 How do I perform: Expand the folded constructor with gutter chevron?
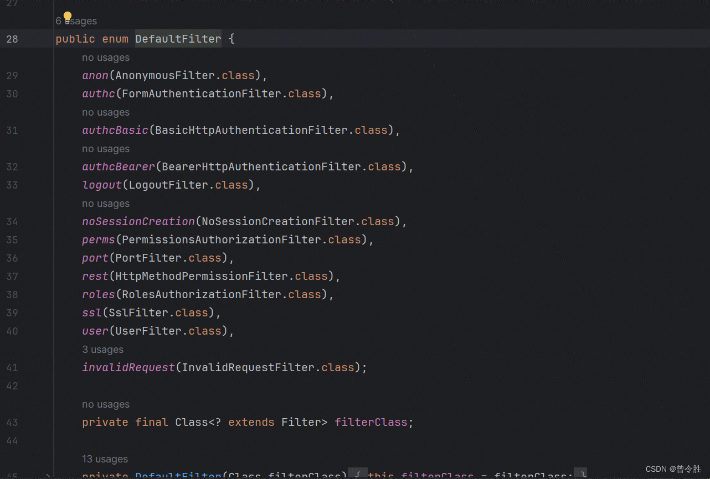pos(49,475)
